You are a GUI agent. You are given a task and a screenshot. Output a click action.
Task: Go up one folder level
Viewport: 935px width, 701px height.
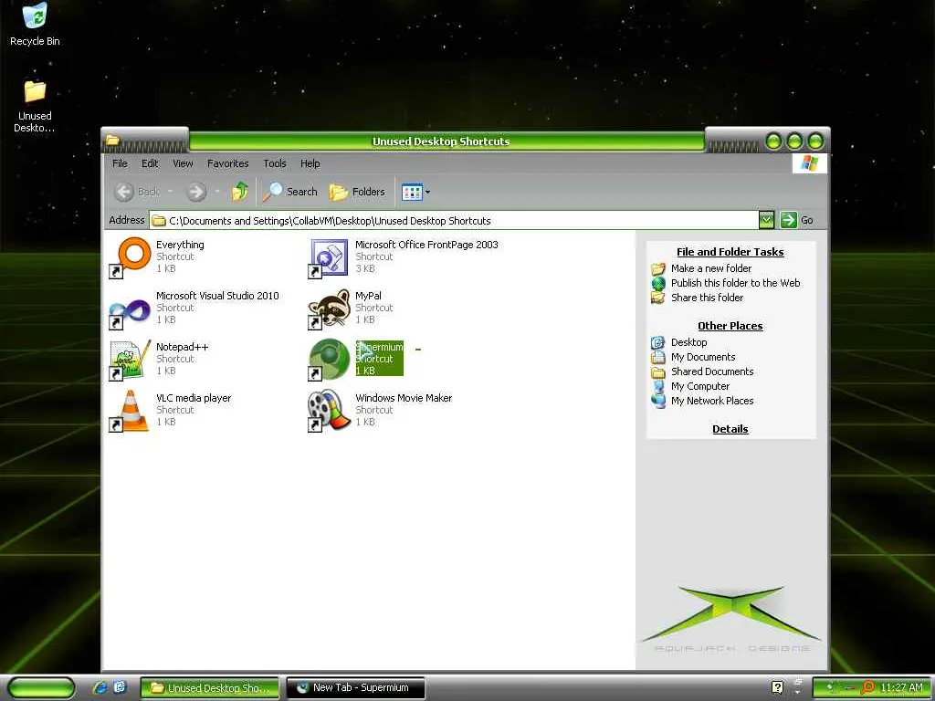click(240, 192)
